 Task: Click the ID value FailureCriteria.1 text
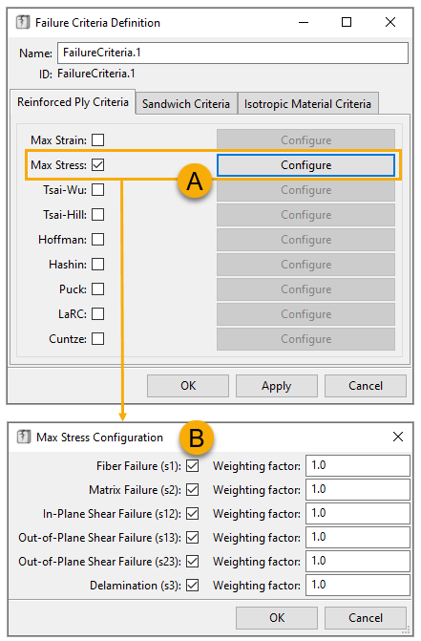pyautogui.click(x=96, y=74)
